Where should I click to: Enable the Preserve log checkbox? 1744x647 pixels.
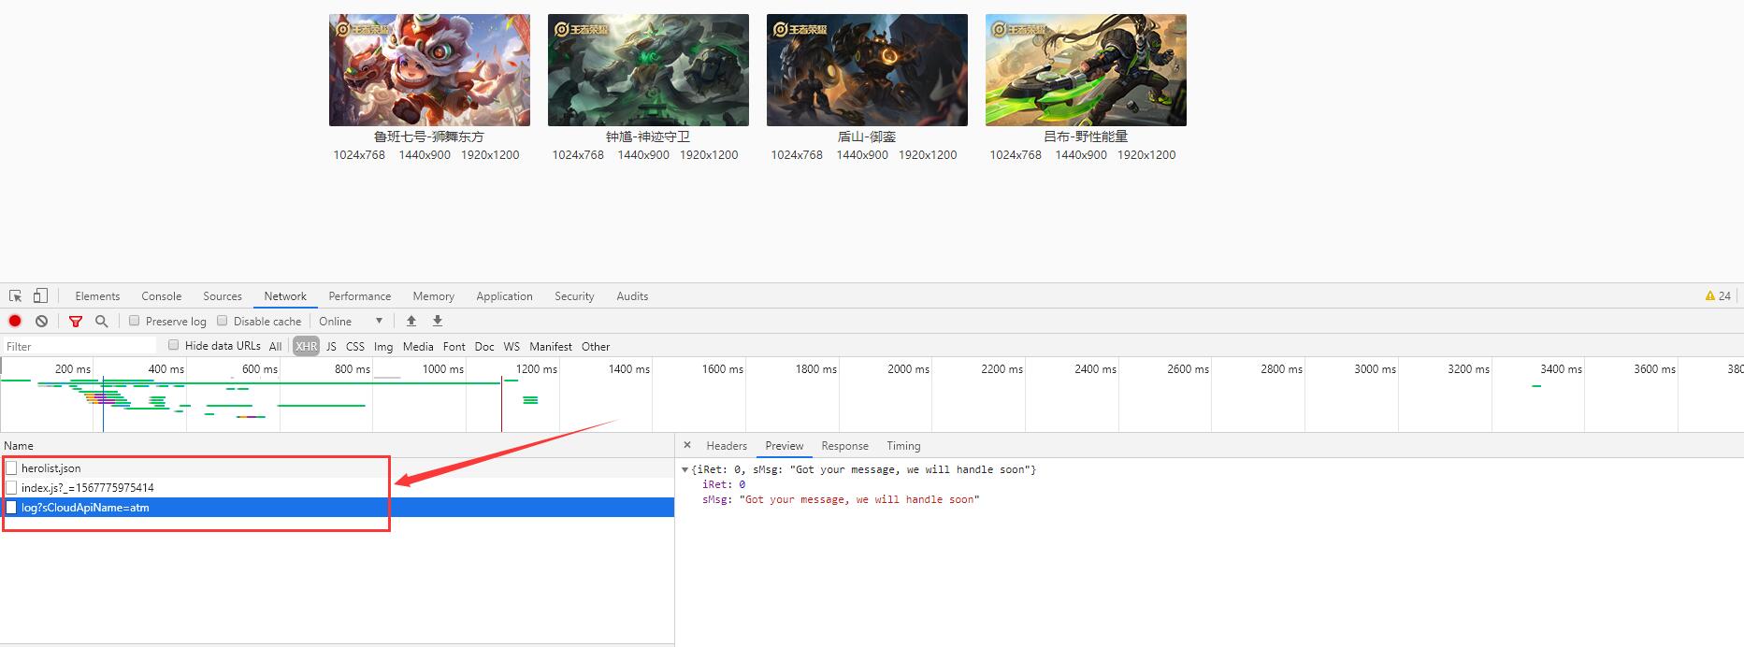(x=135, y=321)
